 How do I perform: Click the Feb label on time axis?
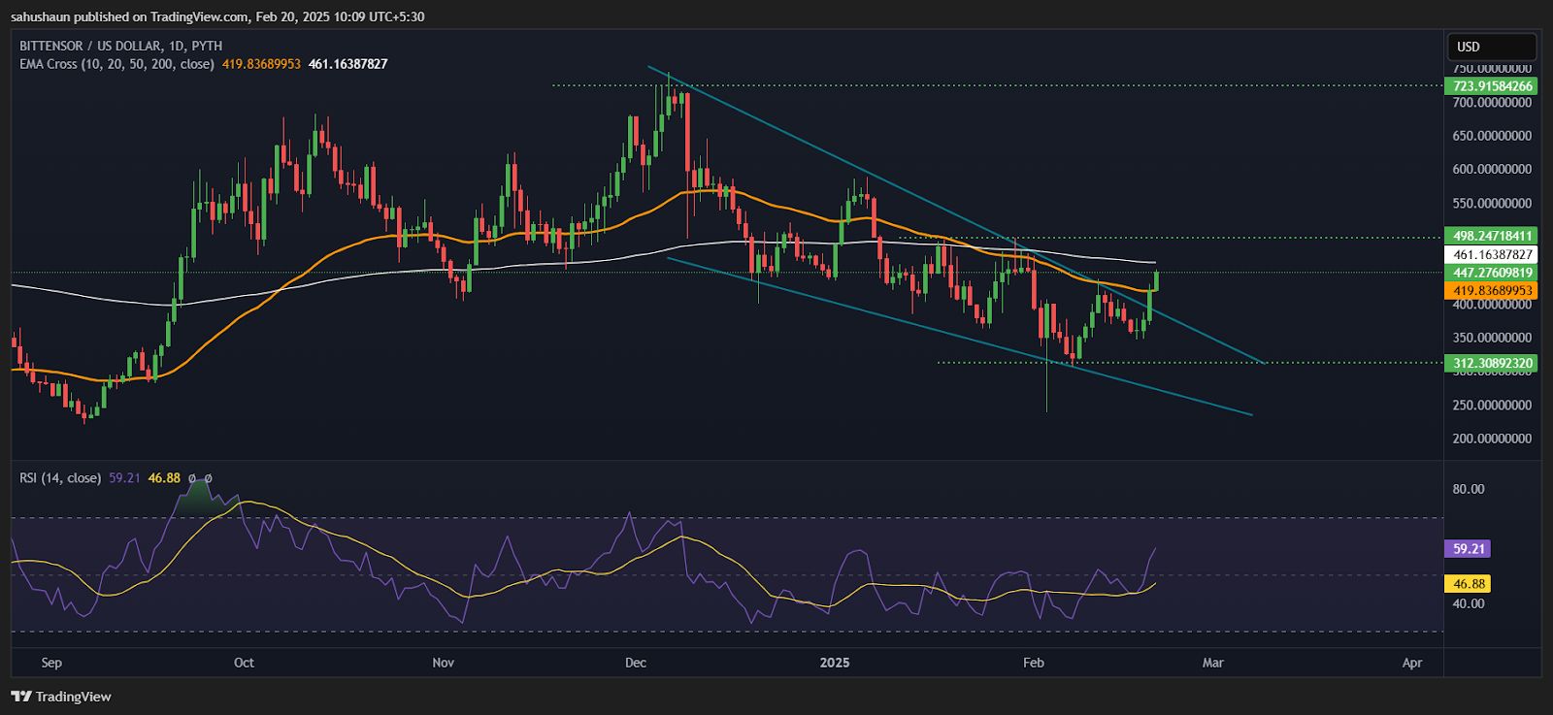1034,663
